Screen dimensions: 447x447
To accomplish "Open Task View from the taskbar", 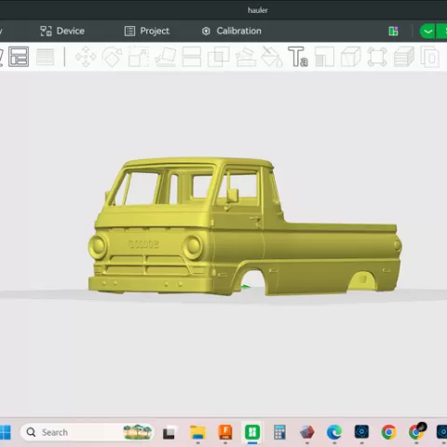I will pyautogui.click(x=169, y=432).
